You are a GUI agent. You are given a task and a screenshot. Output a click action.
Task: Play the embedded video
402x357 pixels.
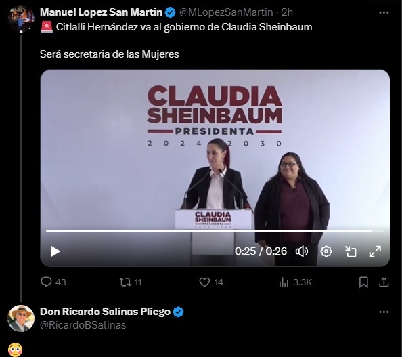(55, 251)
